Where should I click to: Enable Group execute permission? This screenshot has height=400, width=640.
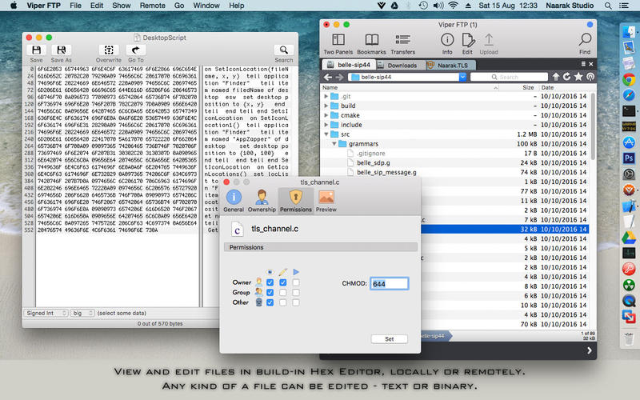(296, 293)
